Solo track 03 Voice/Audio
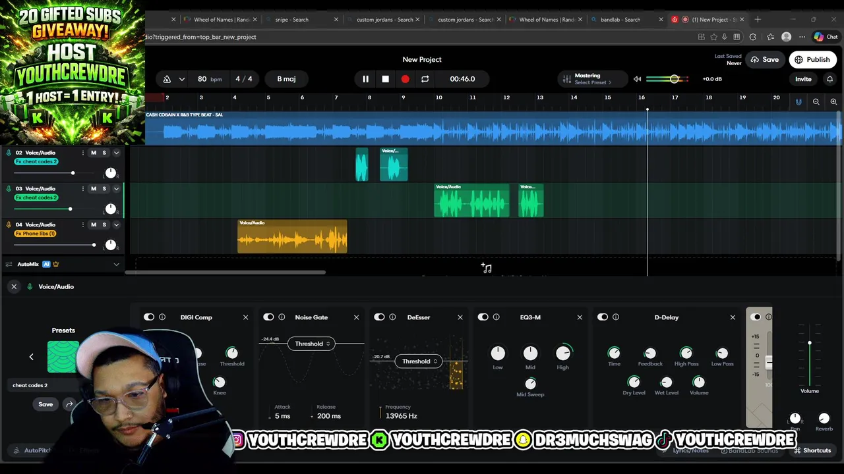This screenshot has width=844, height=474. click(104, 189)
